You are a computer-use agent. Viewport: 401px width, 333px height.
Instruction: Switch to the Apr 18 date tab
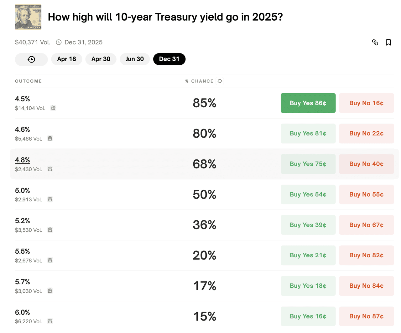[66, 59]
